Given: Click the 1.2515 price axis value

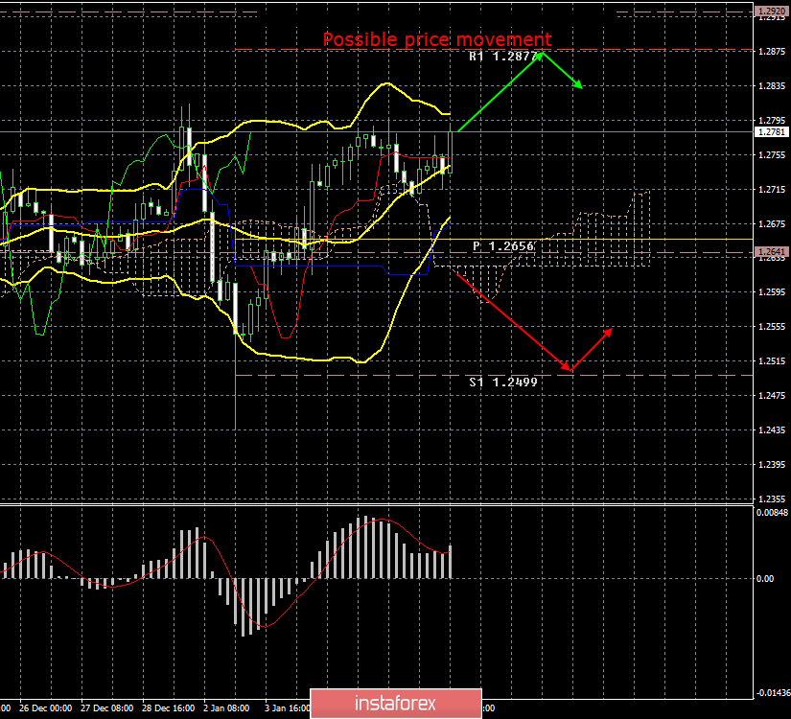Looking at the screenshot, I should pyautogui.click(x=772, y=360).
